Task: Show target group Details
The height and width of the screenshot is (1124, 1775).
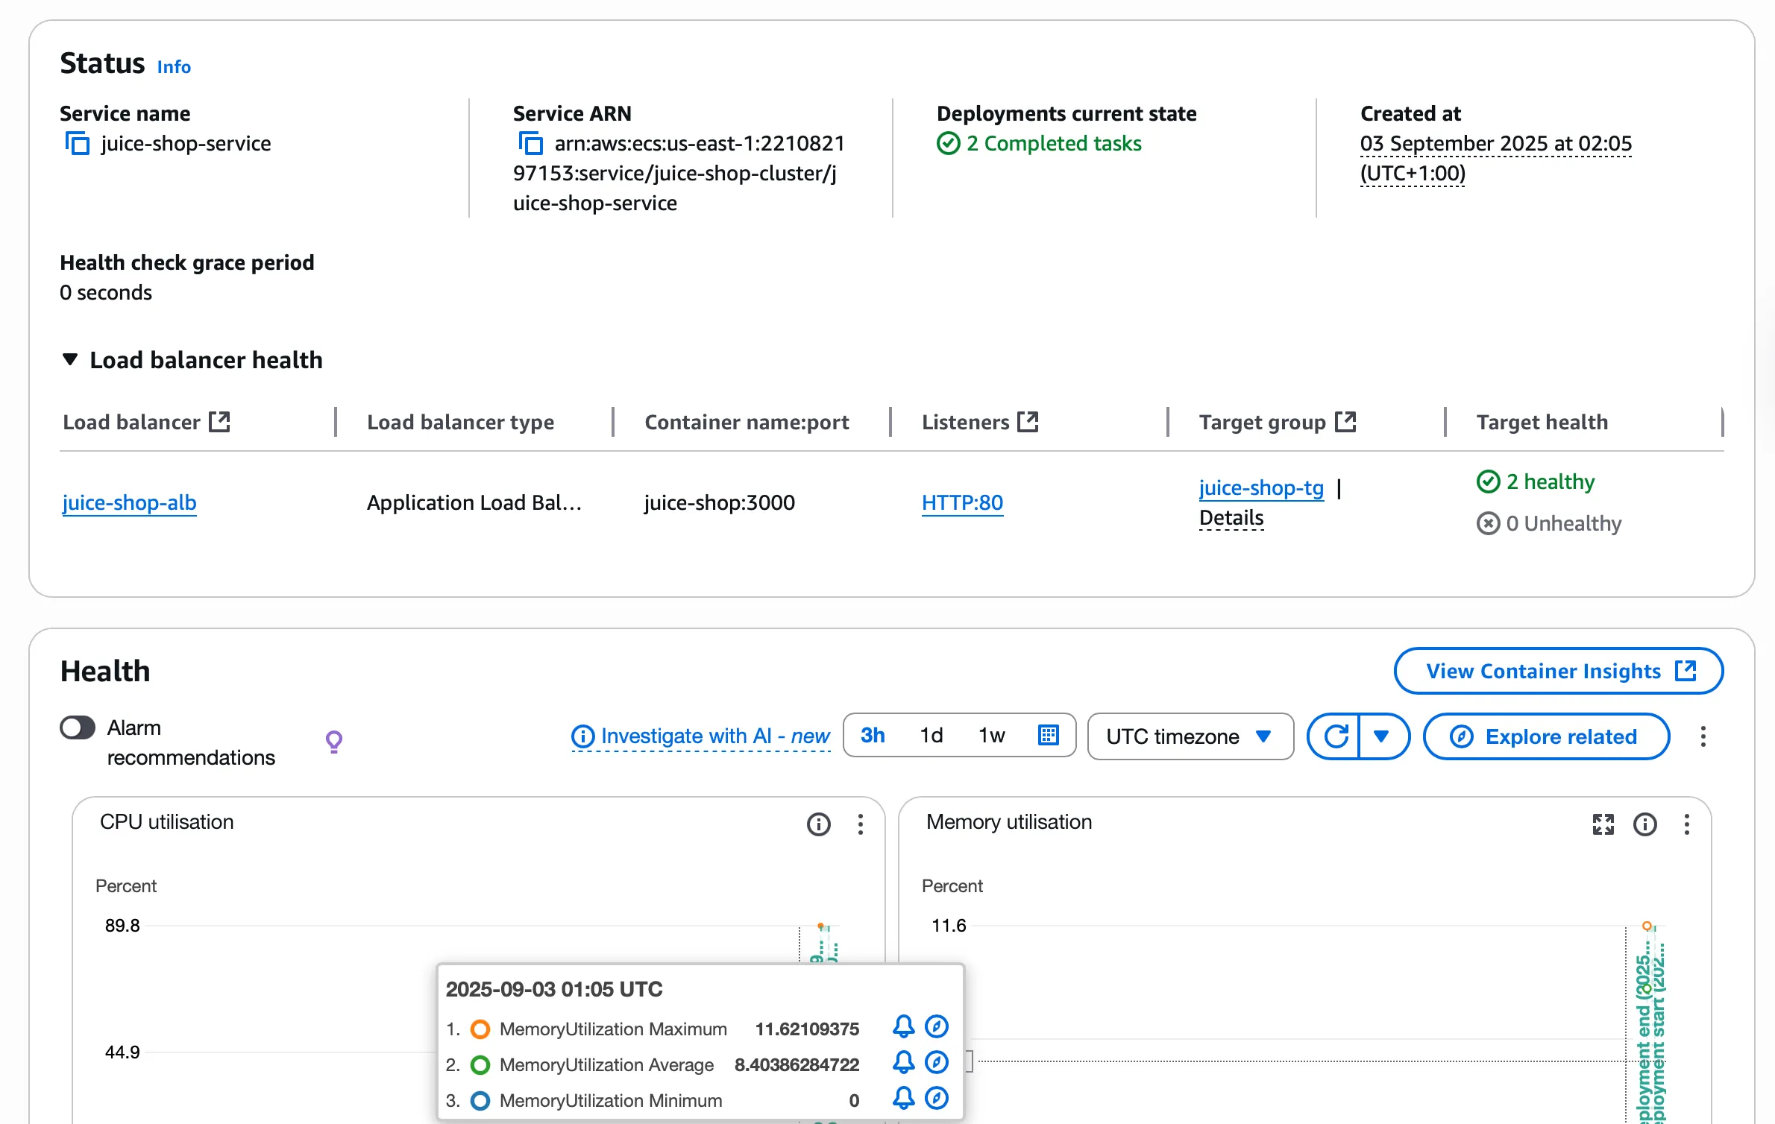Action: click(x=1231, y=517)
